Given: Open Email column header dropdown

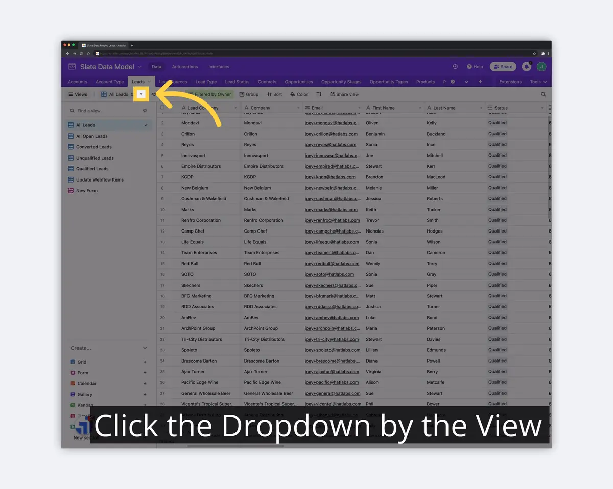Looking at the screenshot, I should pyautogui.click(x=360, y=108).
